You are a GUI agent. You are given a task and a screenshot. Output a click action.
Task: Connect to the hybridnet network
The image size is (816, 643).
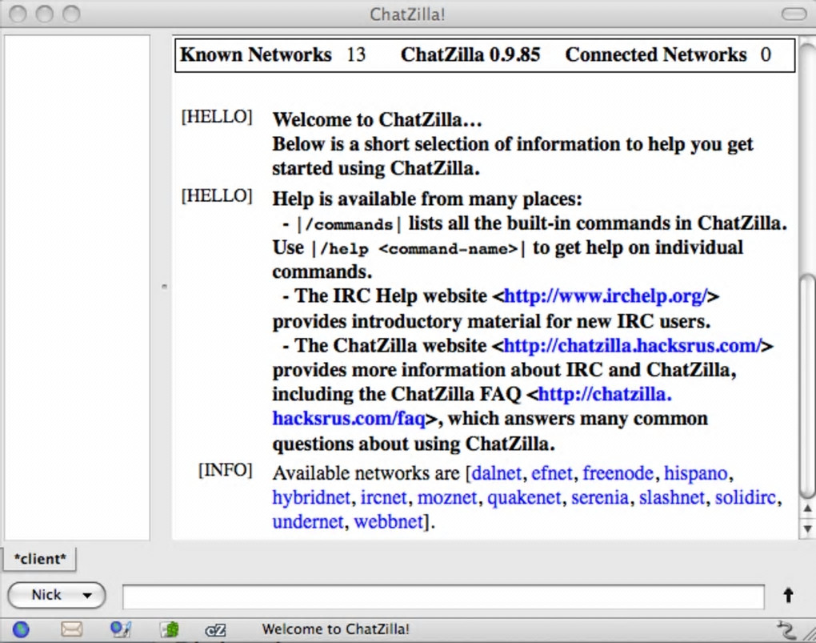[311, 497]
